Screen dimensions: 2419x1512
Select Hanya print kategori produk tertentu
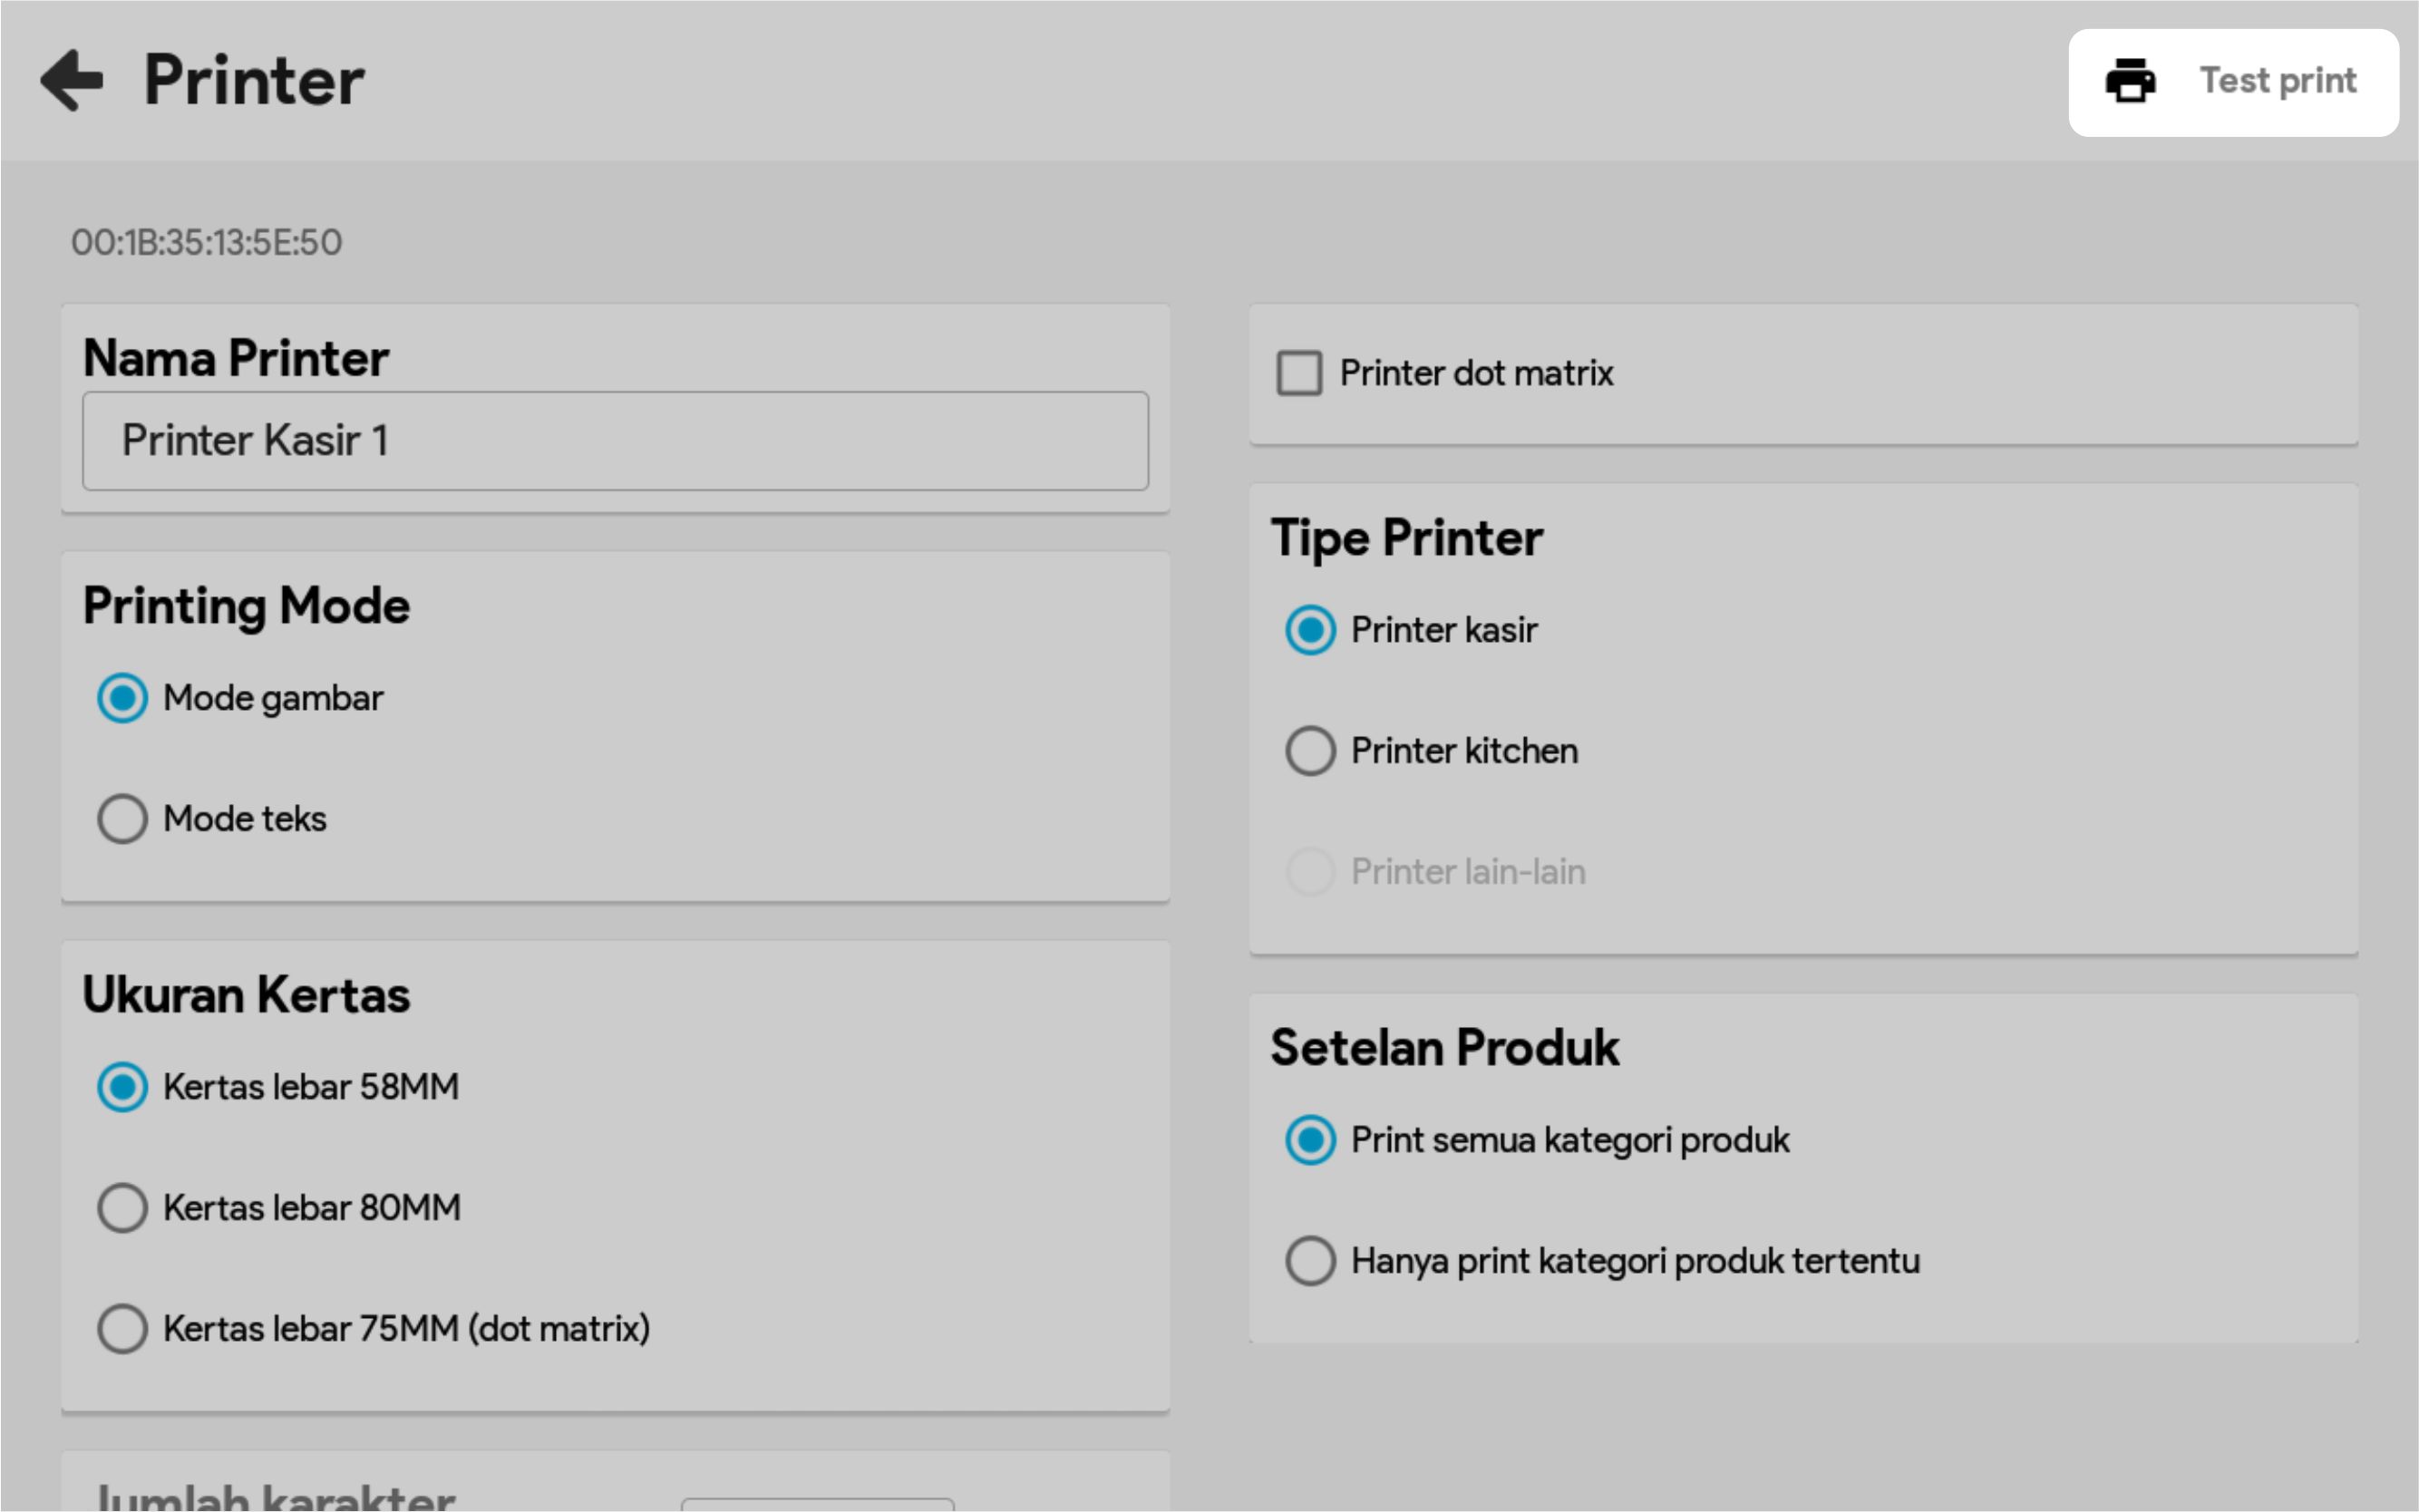(1310, 1261)
